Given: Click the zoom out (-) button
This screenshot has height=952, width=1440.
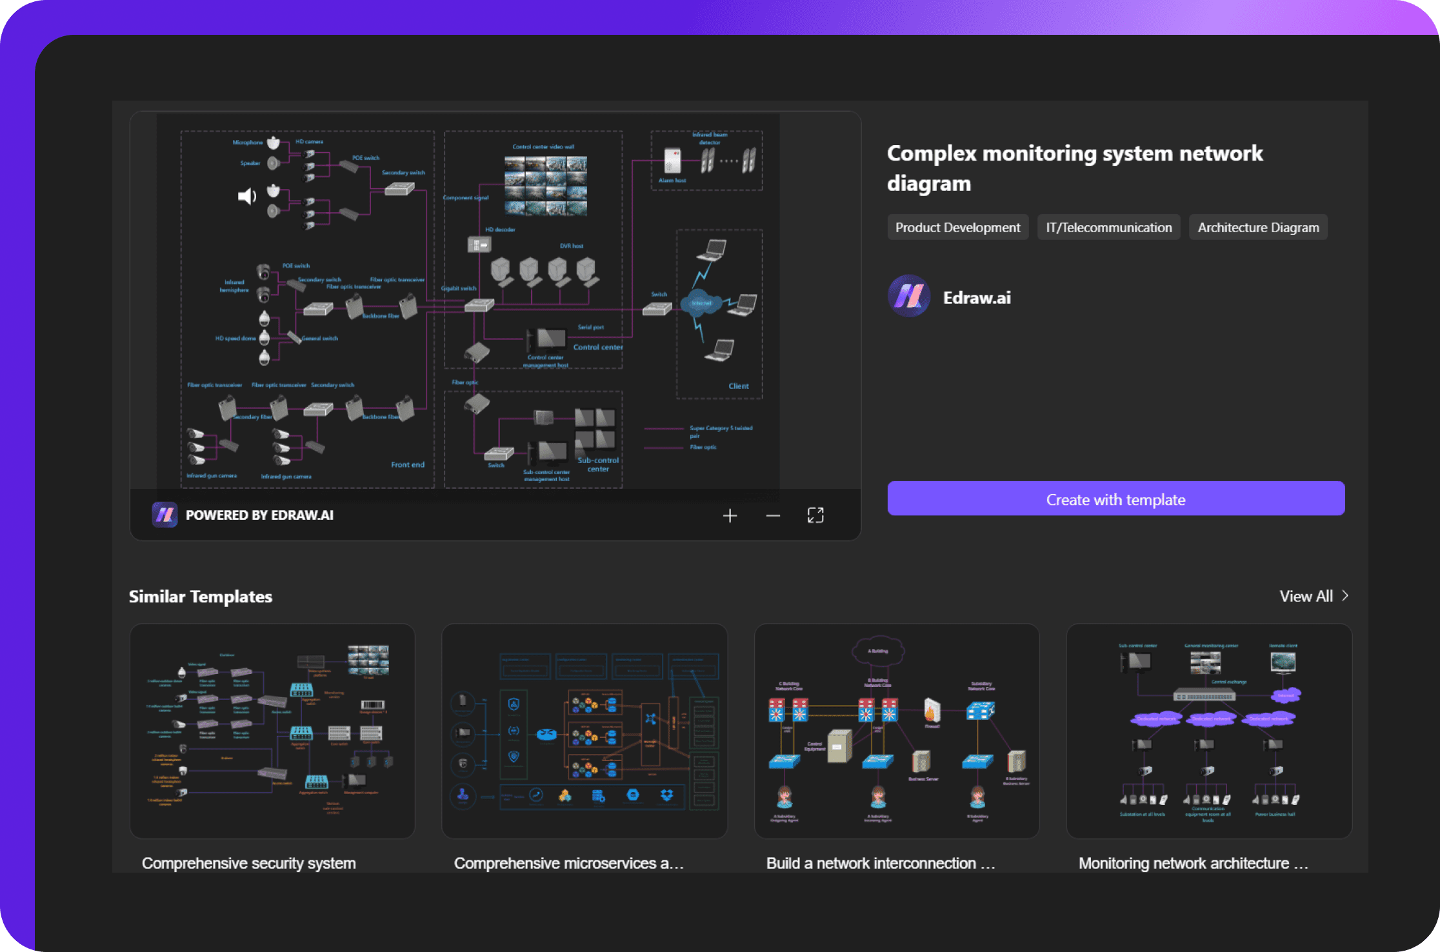Looking at the screenshot, I should [772, 515].
